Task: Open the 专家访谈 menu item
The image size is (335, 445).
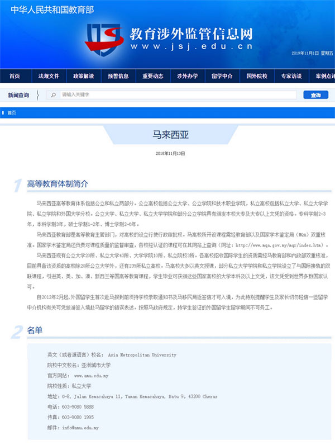Action: tap(291, 76)
